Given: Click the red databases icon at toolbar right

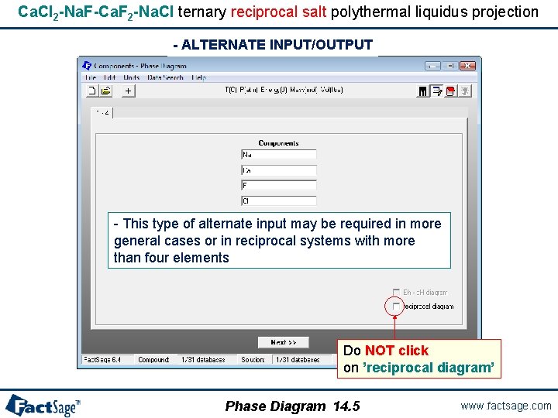Looking at the screenshot, I should [450, 91].
